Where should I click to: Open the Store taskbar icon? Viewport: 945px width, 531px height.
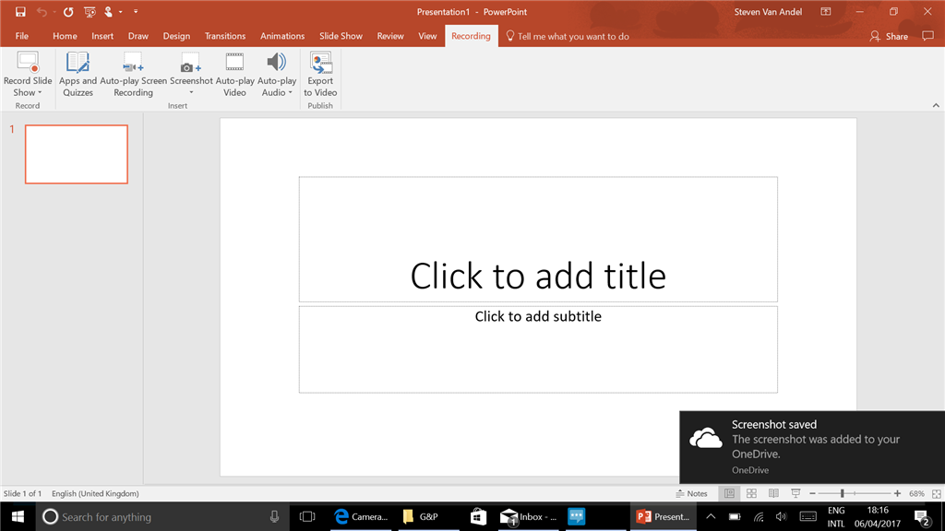point(479,516)
